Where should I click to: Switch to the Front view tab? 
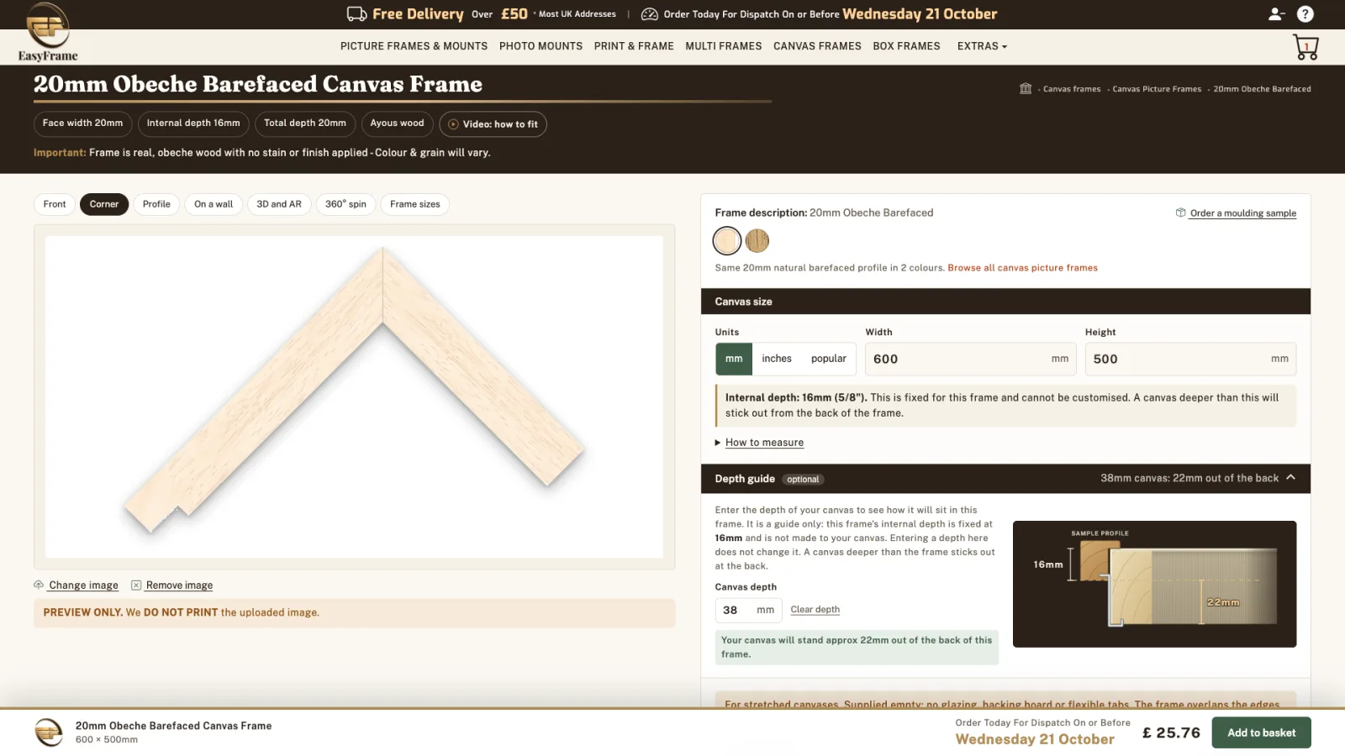pyautogui.click(x=55, y=204)
